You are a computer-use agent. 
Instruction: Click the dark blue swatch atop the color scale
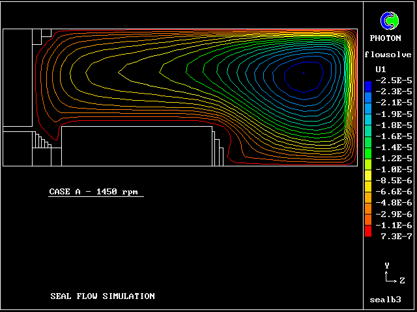coord(368,86)
